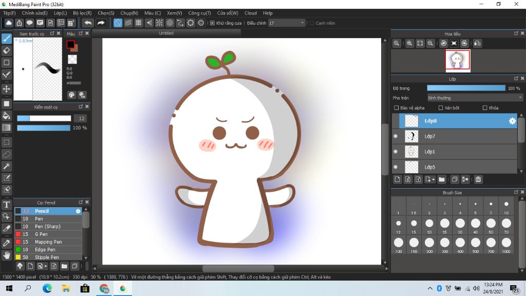The width and height of the screenshot is (526, 296).
Task: Pick brush size 30 preset
Action: point(460,225)
